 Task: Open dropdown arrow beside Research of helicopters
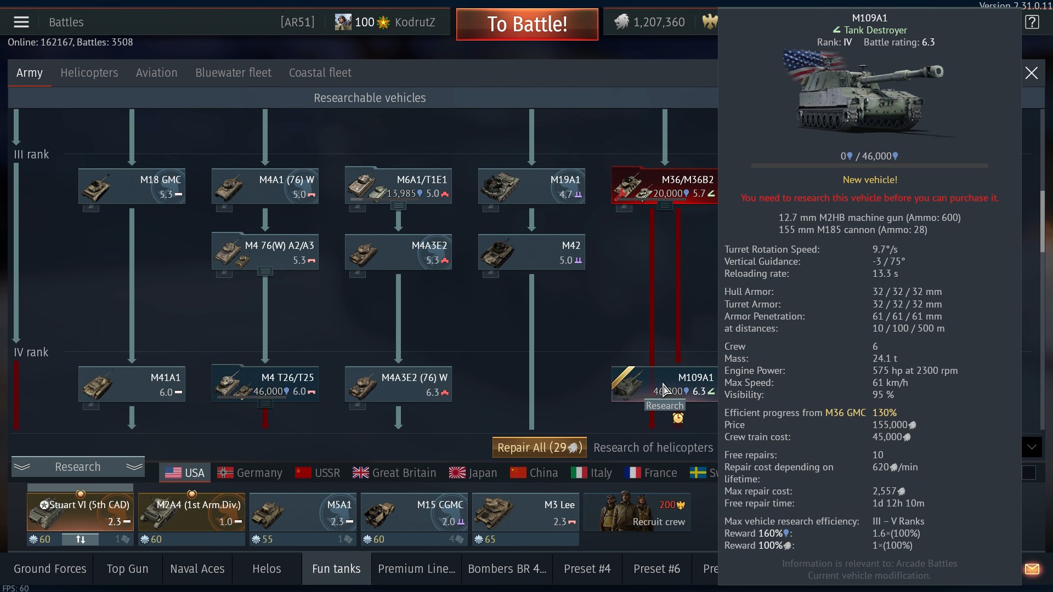pyautogui.click(x=1032, y=447)
